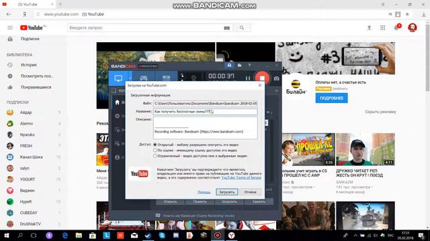Open the YouTube upload video icon
The width and height of the screenshot is (430, 241).
click(x=369, y=27)
